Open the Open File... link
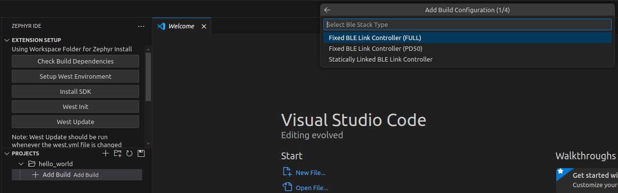The width and height of the screenshot is (618, 193). [312, 188]
